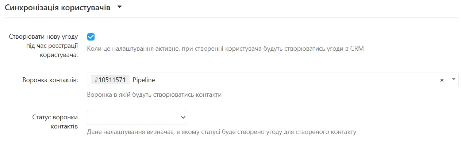
Task: Collapse the Синхронізація користувачів section triangle
Action: pyautogui.click(x=119, y=7)
